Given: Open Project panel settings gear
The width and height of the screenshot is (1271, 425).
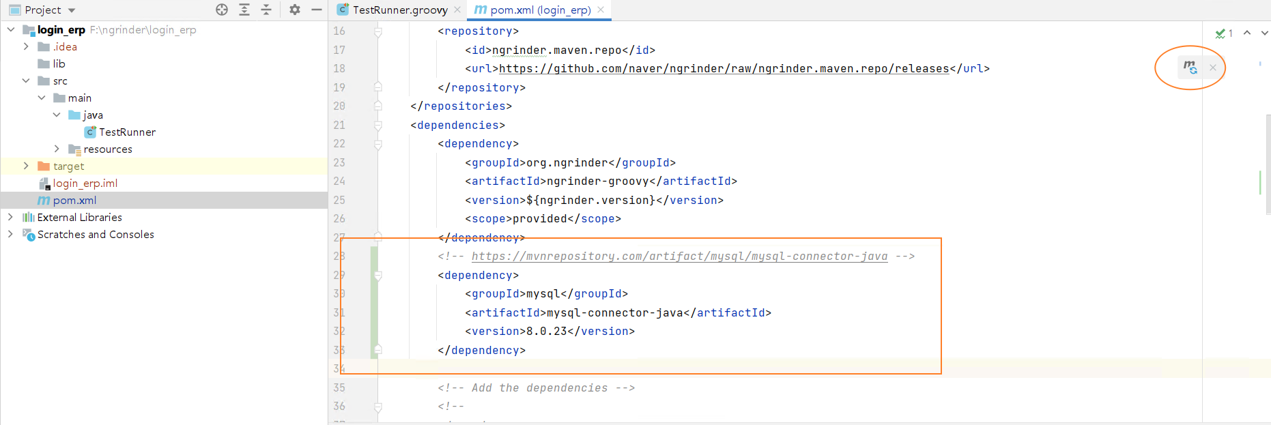Looking at the screenshot, I should (x=294, y=10).
